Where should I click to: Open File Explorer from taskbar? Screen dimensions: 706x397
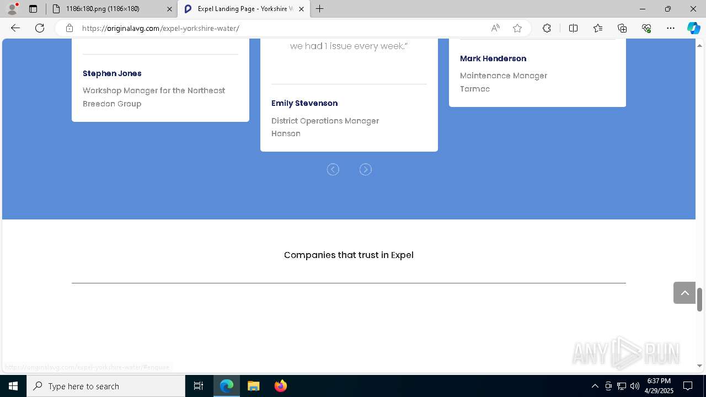tap(253, 386)
